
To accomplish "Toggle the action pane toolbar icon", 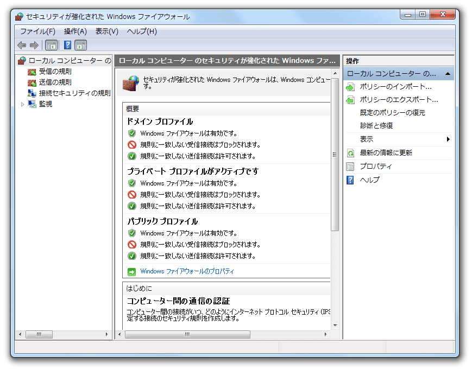I will point(81,46).
